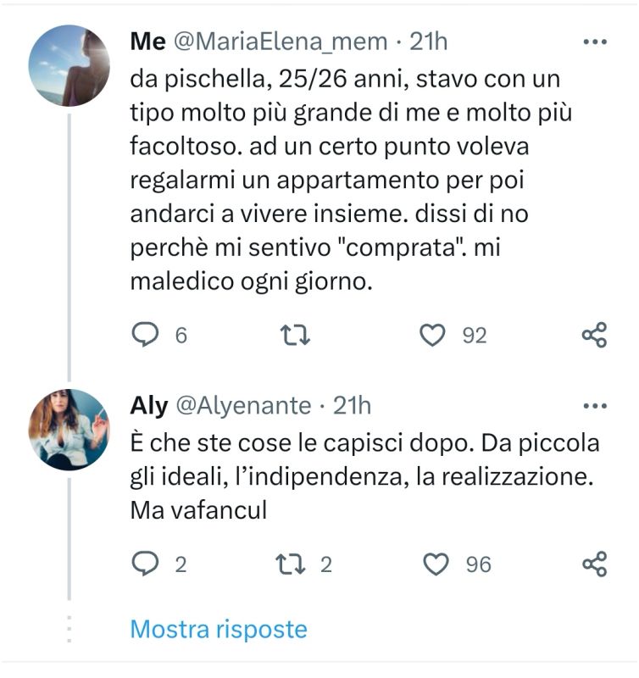Like Aly's reply with 96 likes
Image resolution: width=639 pixels, height=678 pixels.
436,564
